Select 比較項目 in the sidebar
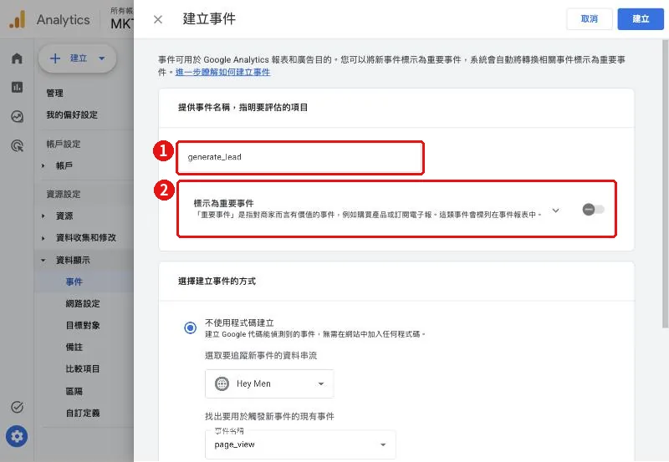Image resolution: width=669 pixels, height=462 pixels. coord(83,368)
